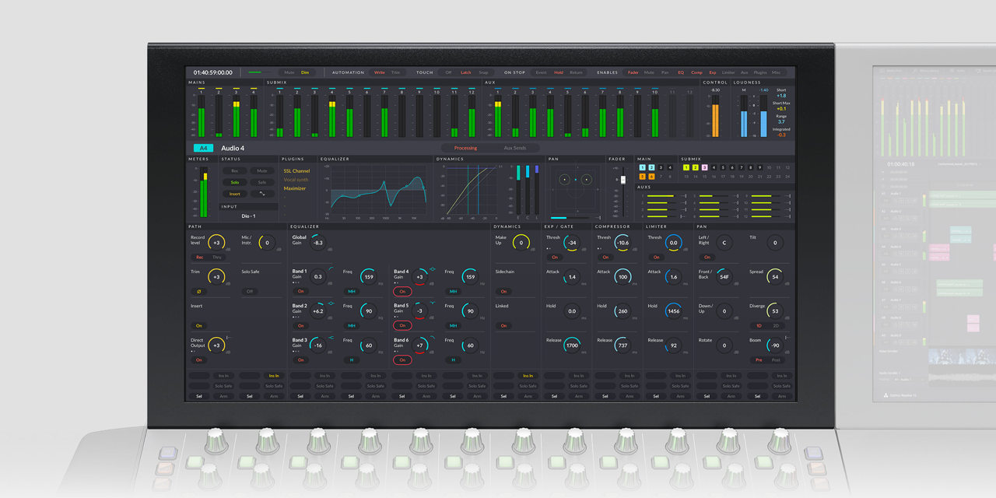
Task: Toggle the phase invert Ø button under Trim
Action: point(199,292)
